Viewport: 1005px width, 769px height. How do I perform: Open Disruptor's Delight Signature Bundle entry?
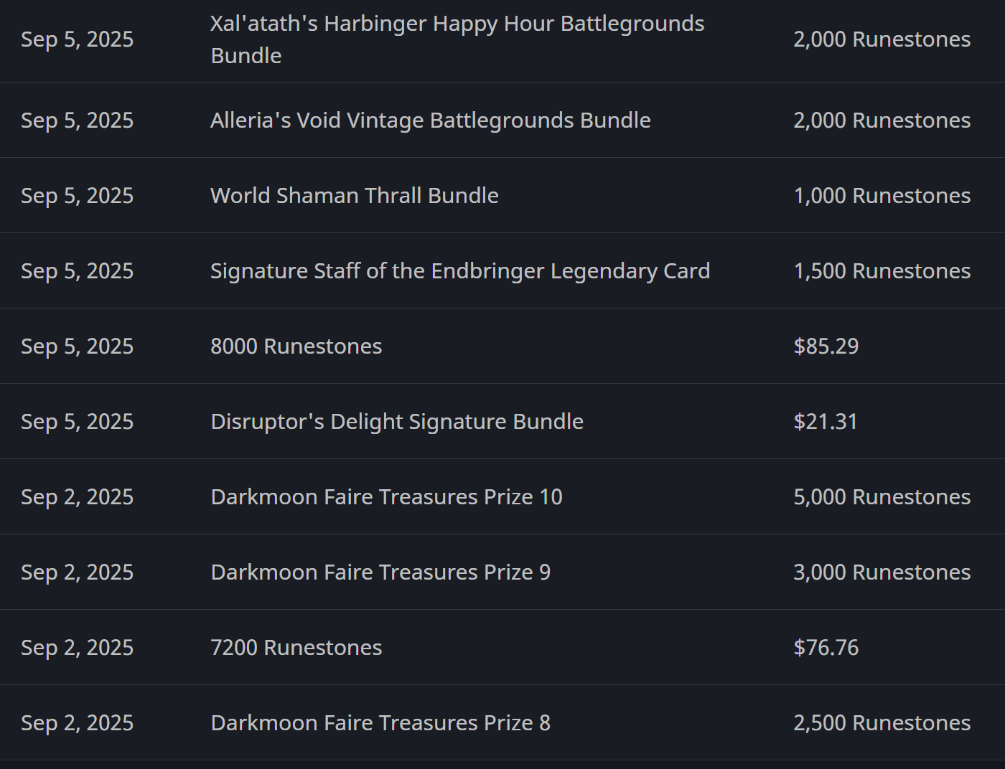396,422
